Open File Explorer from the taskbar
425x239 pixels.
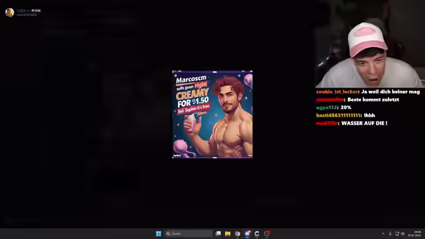[x=228, y=234]
